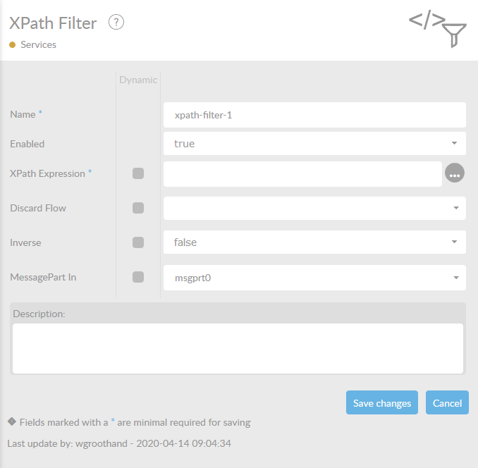The height and width of the screenshot is (468, 478).
Task: Click the Name field containing xpath-filter-1
Action: click(314, 114)
